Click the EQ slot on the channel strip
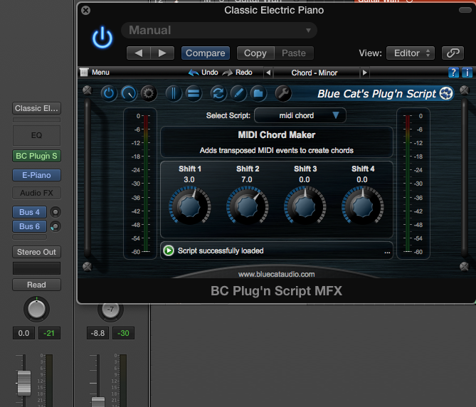 [36, 135]
